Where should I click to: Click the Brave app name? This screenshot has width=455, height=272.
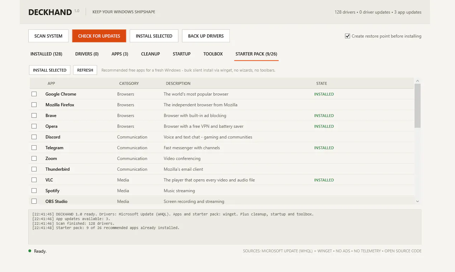click(x=51, y=116)
